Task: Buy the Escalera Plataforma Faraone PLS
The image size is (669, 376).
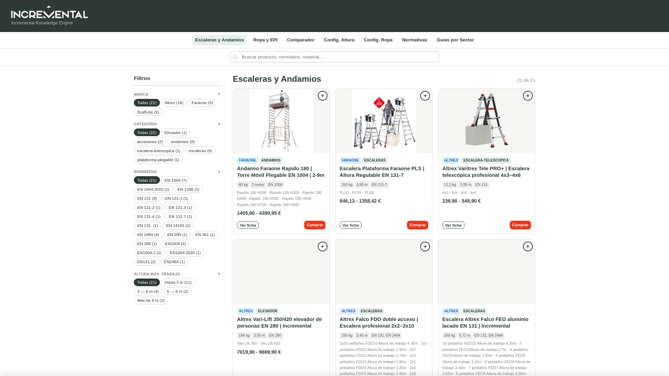Action: (417, 225)
